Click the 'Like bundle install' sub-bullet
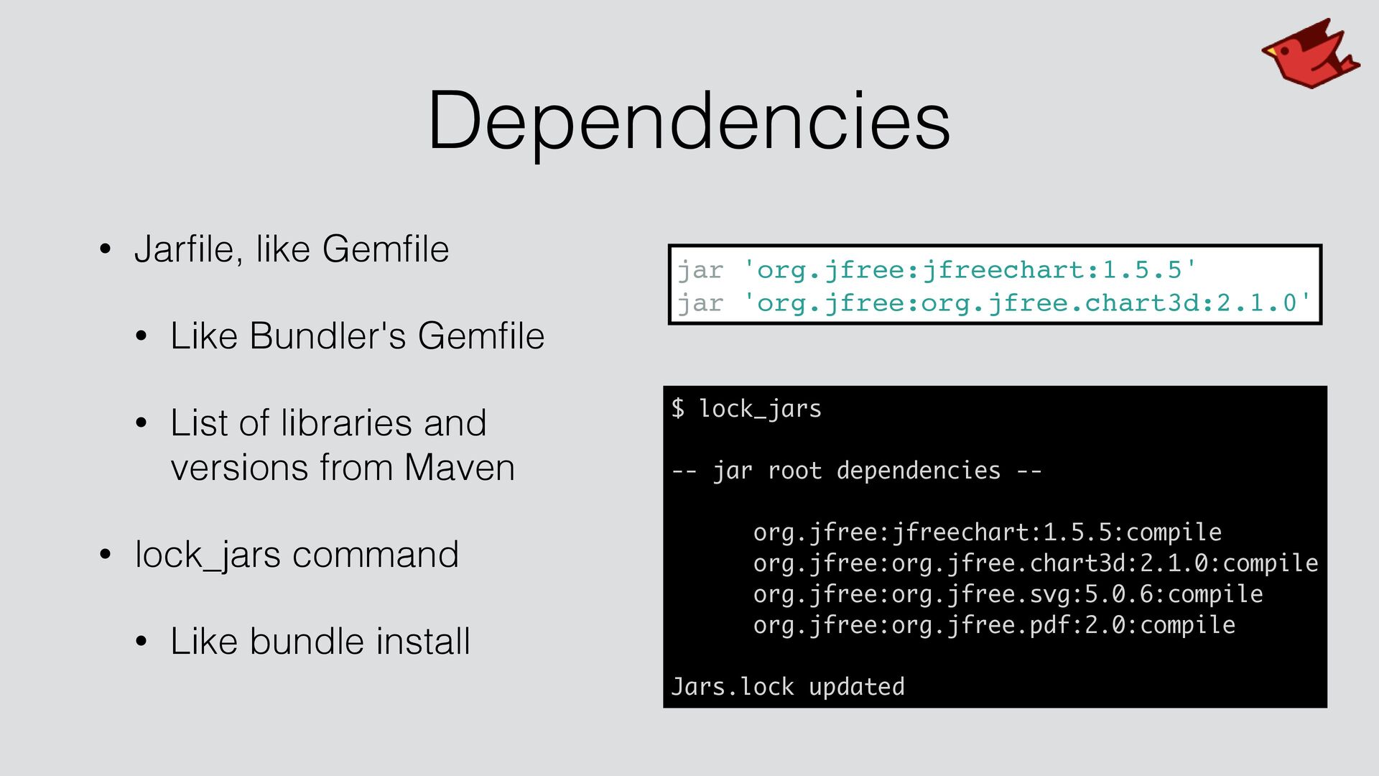1379x776 pixels. [x=320, y=642]
